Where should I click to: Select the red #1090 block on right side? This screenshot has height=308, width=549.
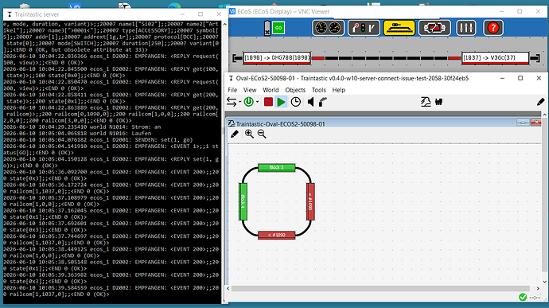point(310,202)
